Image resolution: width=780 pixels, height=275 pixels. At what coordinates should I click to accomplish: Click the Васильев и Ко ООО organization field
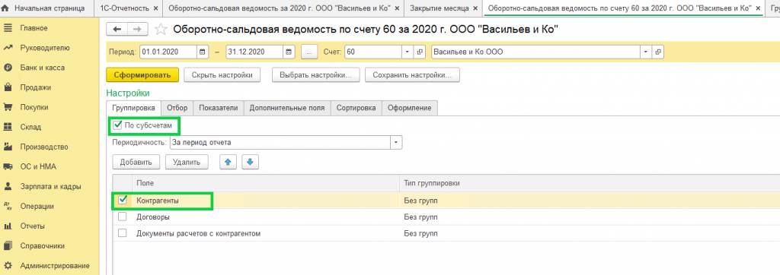(x=536, y=52)
